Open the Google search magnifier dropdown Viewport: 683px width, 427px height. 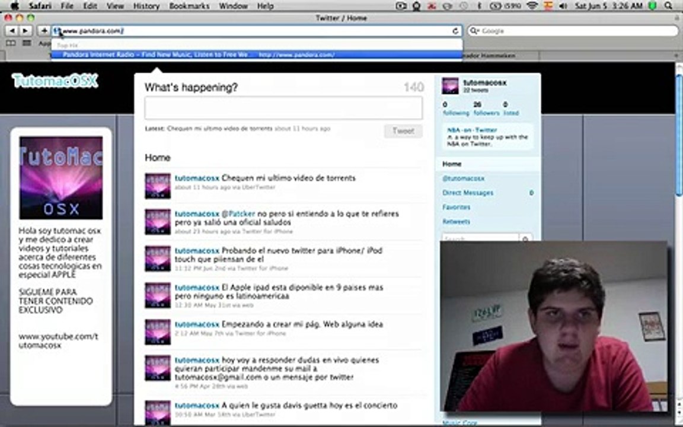474,31
